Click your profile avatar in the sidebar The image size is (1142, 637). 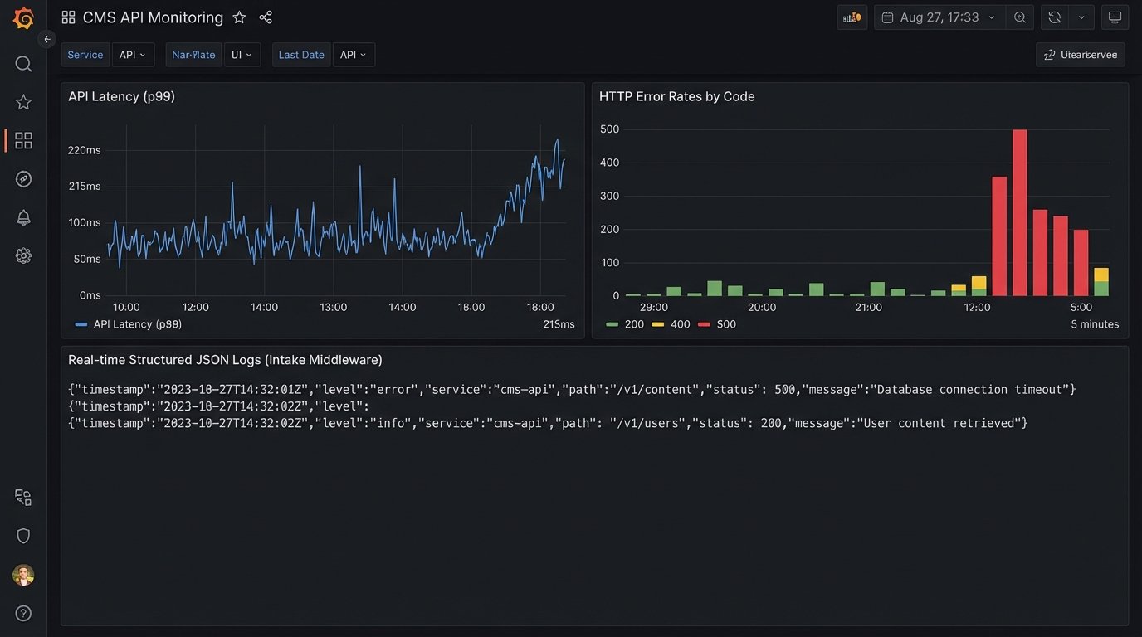22,575
